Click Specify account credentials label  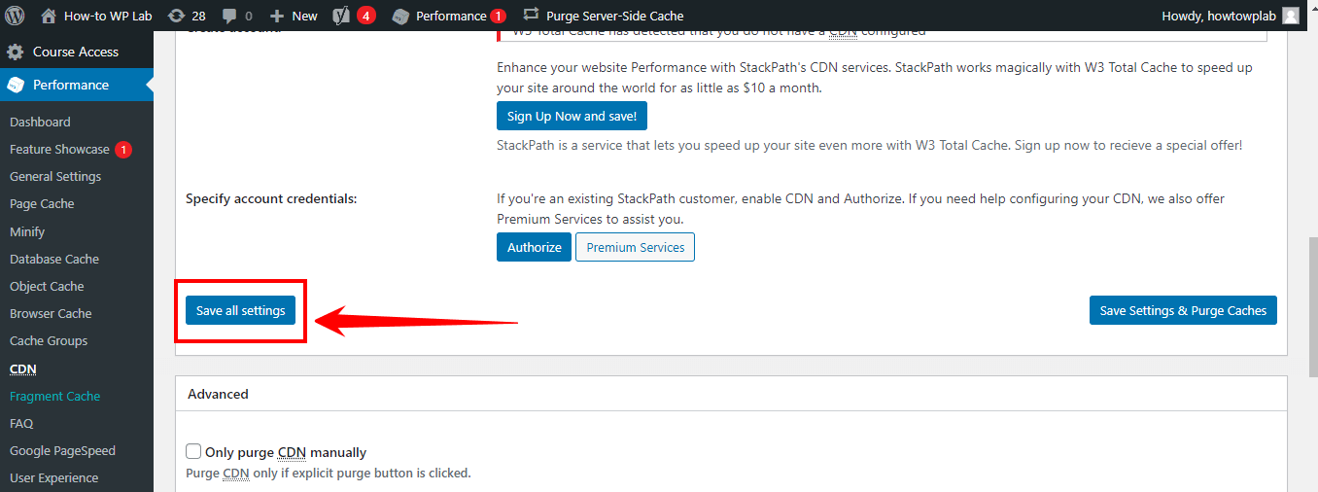(271, 198)
